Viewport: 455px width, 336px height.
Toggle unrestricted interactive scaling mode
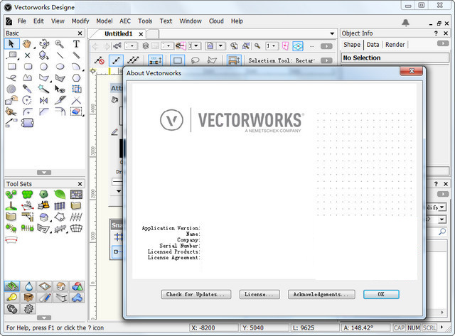tap(133, 60)
